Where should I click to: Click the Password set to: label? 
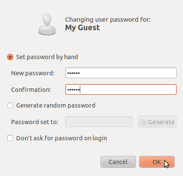tap(35, 122)
